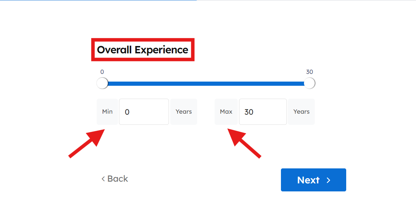The image size is (416, 205).
Task: Click the 0 label above the slider
Action: pyautogui.click(x=102, y=72)
